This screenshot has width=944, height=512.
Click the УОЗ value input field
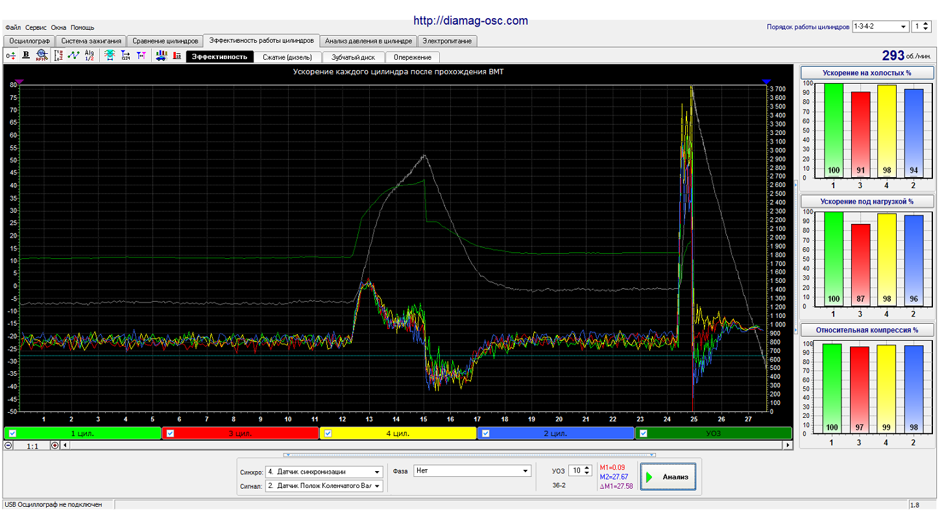(x=575, y=470)
